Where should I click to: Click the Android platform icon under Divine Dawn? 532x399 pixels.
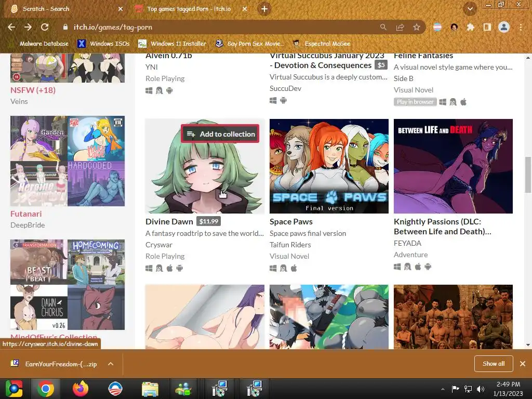180,269
